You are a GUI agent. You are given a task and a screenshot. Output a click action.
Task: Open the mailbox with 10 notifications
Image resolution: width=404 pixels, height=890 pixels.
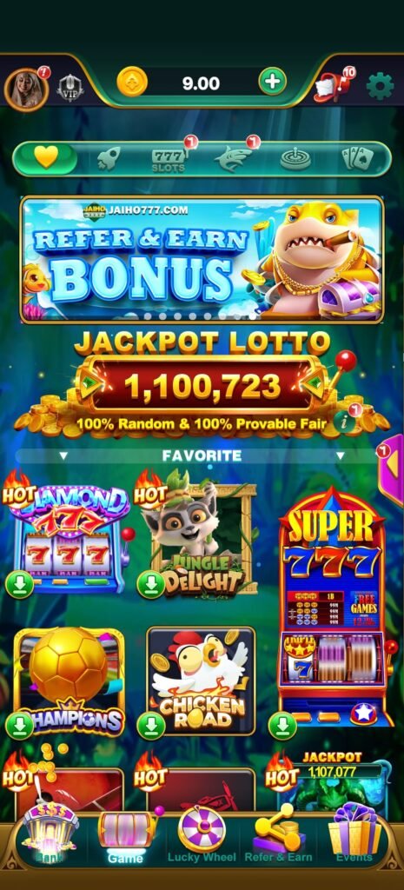click(x=333, y=85)
